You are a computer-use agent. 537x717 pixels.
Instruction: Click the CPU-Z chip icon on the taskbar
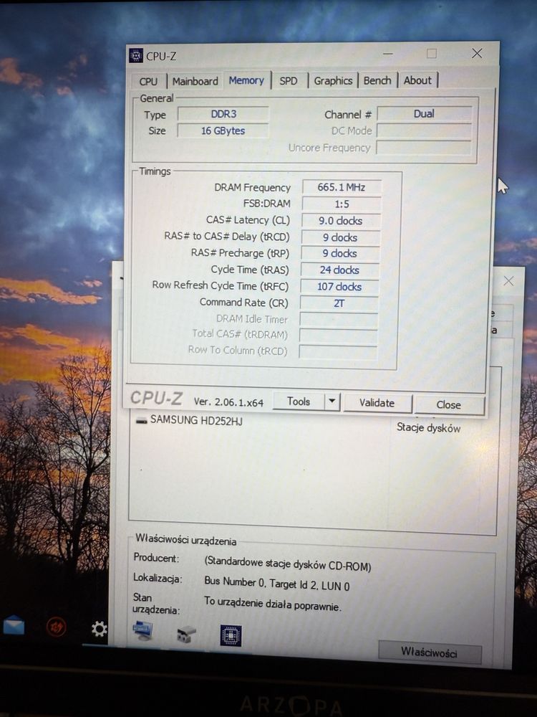pyautogui.click(x=231, y=635)
